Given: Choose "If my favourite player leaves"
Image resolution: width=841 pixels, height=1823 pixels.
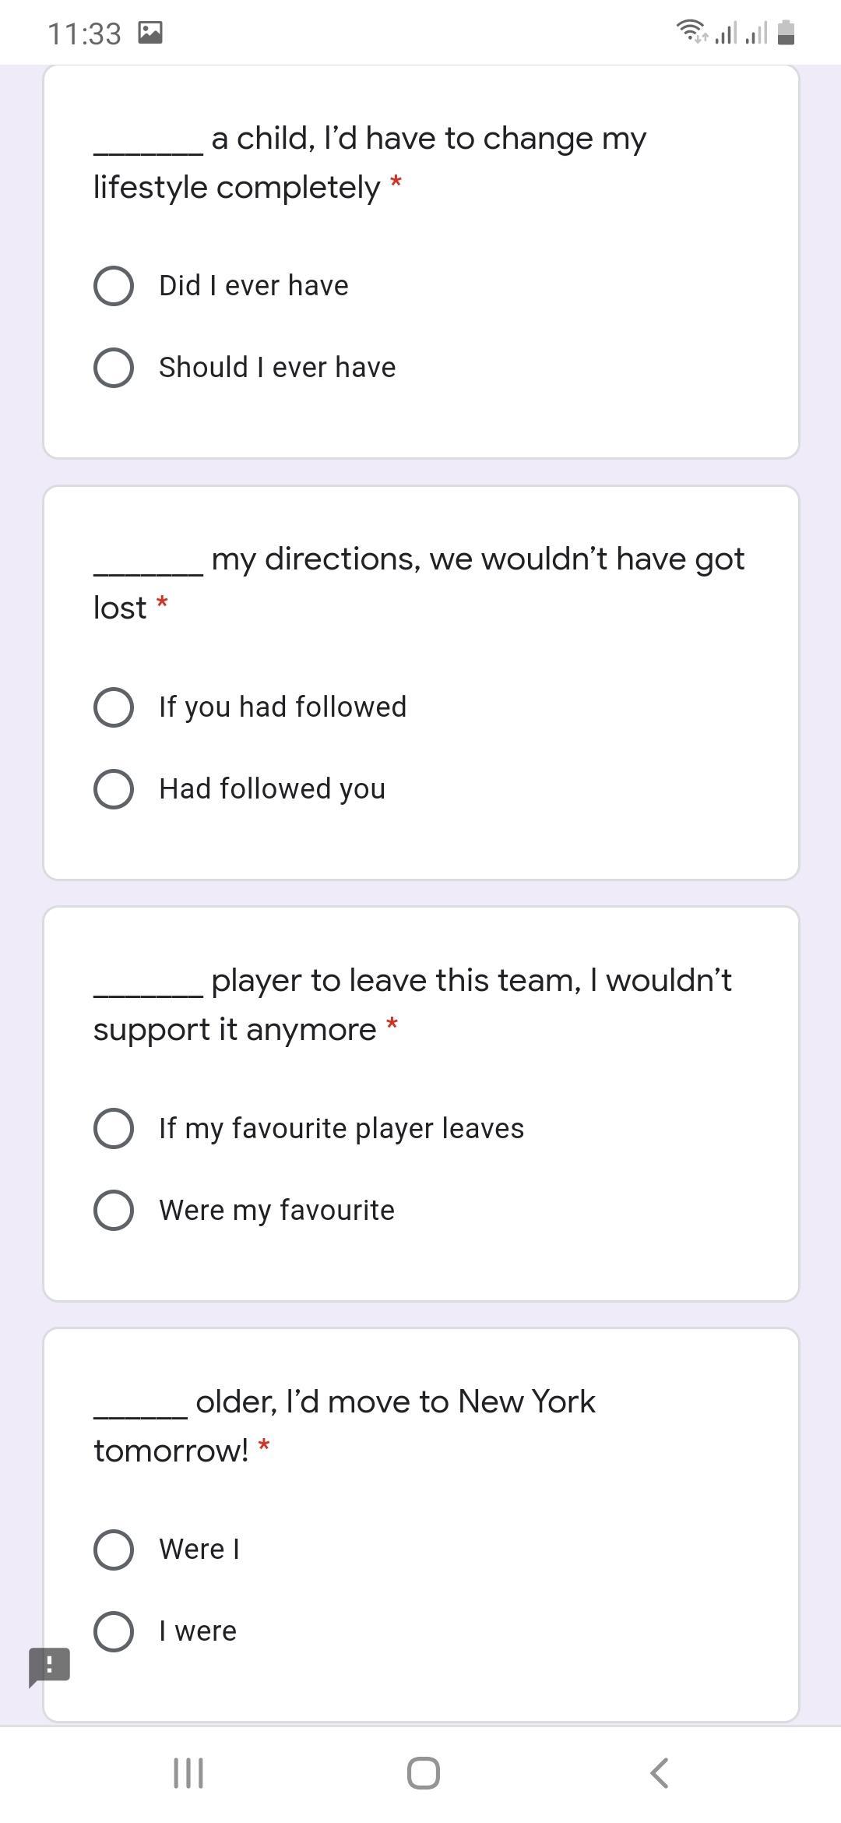Looking at the screenshot, I should [x=114, y=1128].
